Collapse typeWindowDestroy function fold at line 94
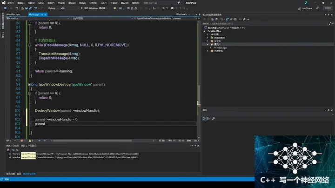The width and height of the screenshot is (335, 188). (29, 84)
